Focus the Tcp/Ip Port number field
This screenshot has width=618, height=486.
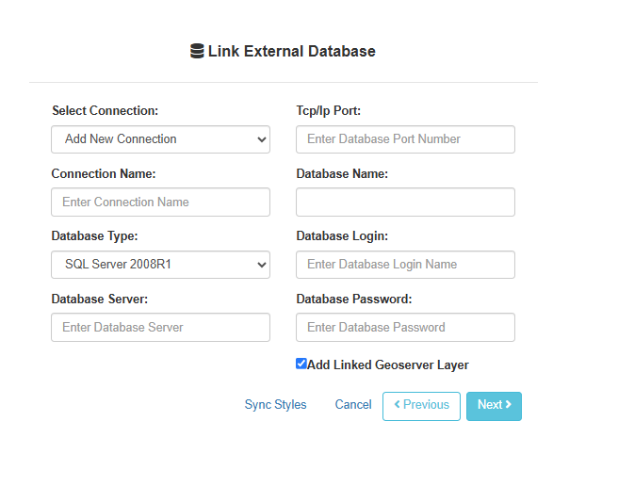405,139
